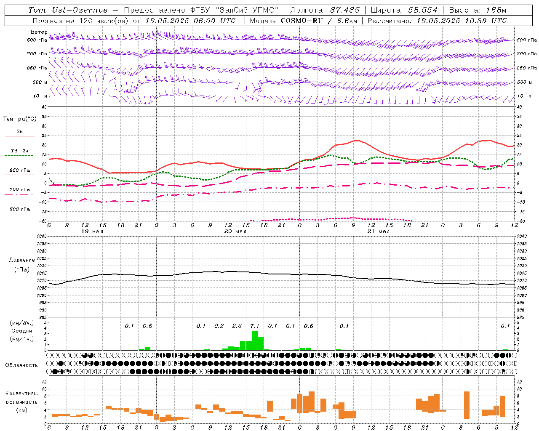Click the Тем-ра(°C) axis title
This screenshot has height=431, width=539.
(20, 119)
